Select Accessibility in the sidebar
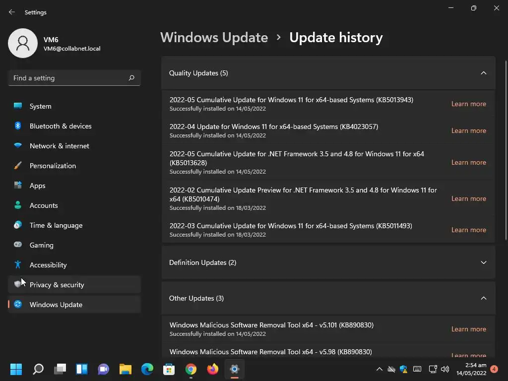The width and height of the screenshot is (508, 381). 74,265
